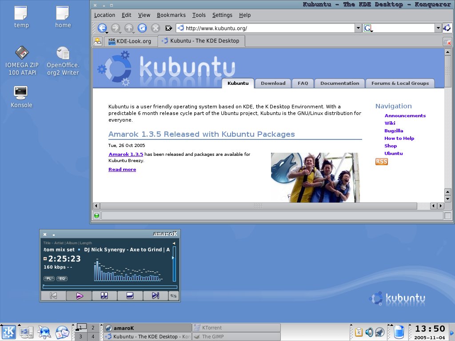Open the Forums & Local Groups tab
This screenshot has width=455, height=341.
coord(400,83)
